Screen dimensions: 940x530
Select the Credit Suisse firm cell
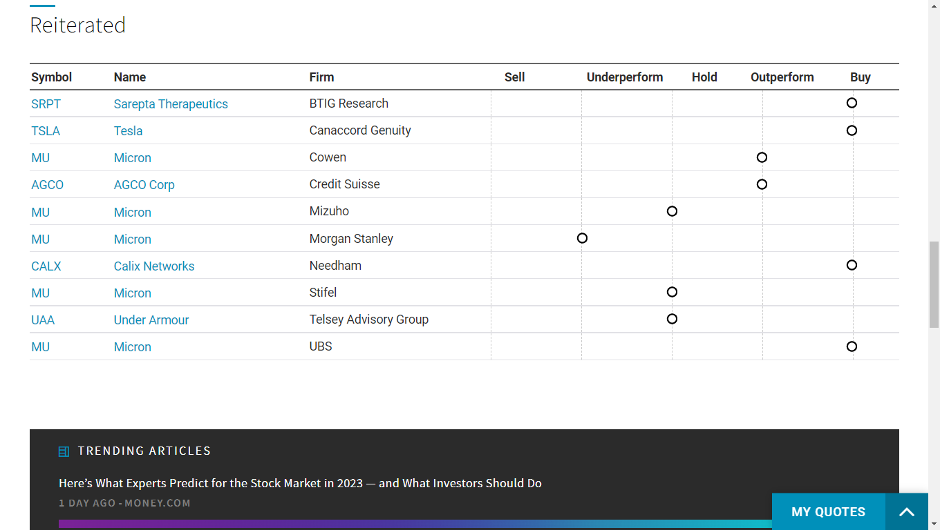tap(345, 184)
